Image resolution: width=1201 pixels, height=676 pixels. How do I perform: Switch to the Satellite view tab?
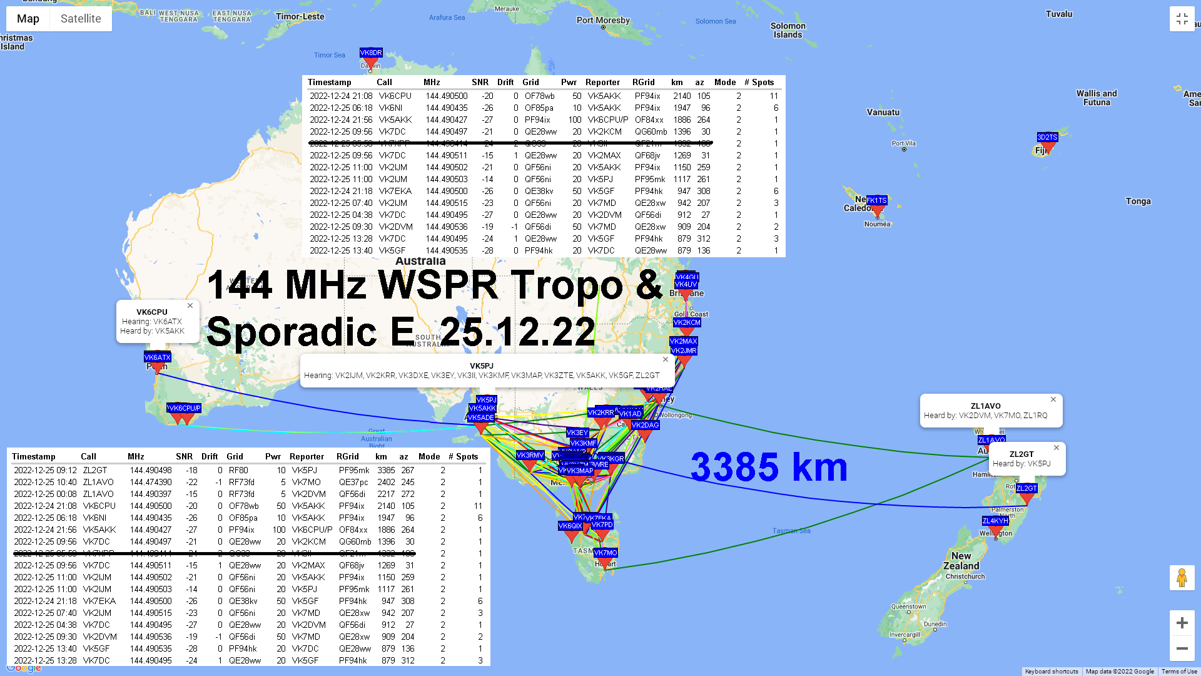[x=81, y=19]
